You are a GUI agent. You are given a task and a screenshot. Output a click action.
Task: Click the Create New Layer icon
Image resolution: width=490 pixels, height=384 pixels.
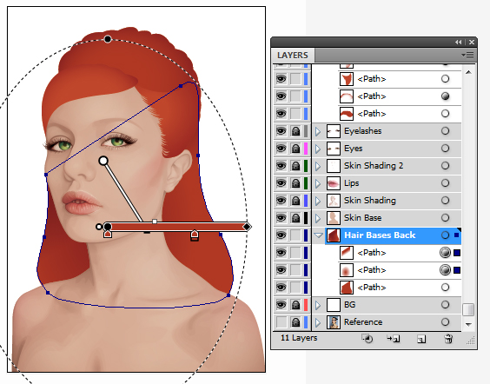click(421, 339)
